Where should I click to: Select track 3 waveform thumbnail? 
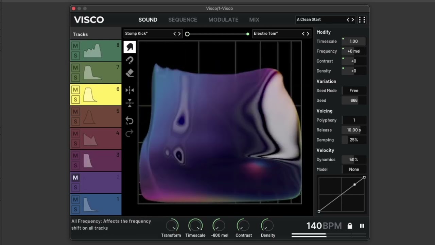88,161
